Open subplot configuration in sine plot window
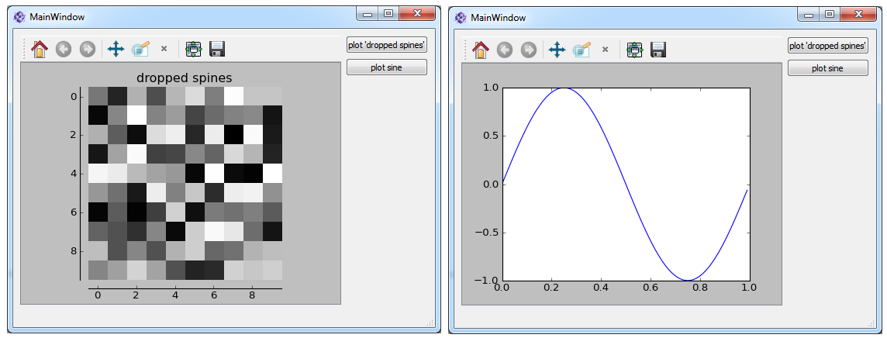The width and height of the screenshot is (887, 338). pyautogui.click(x=634, y=50)
